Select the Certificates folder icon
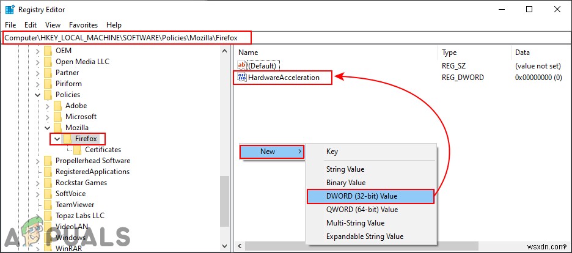This screenshot has width=572, height=253. 78,150
